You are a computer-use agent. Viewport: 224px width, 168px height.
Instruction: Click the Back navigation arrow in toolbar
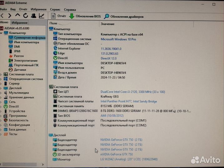pos(2,16)
